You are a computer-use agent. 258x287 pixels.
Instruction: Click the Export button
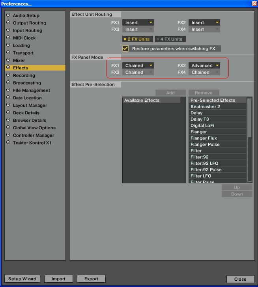click(91, 279)
